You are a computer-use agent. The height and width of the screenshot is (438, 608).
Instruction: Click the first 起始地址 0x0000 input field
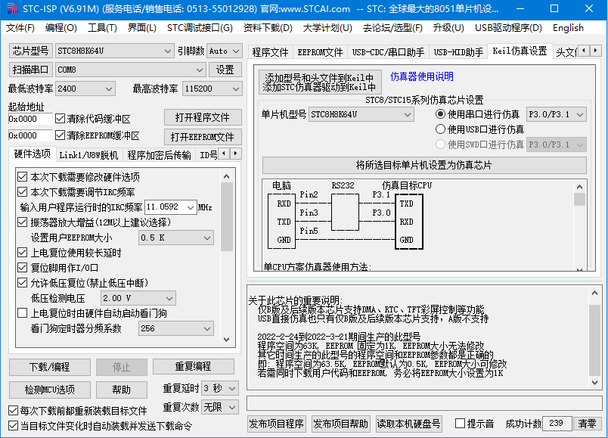[x=29, y=119]
